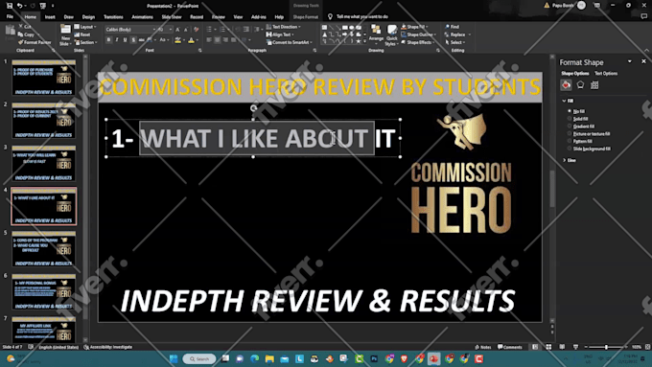Screen dimensions: 652x367
Task: Click the Find button
Action: (452, 27)
